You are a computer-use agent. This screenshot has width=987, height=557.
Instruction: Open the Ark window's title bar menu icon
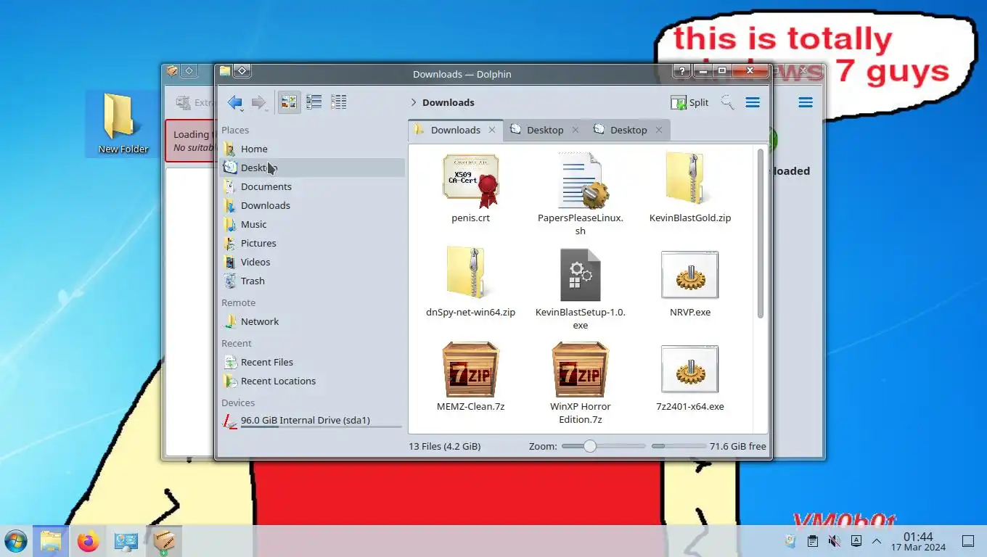[x=172, y=71]
